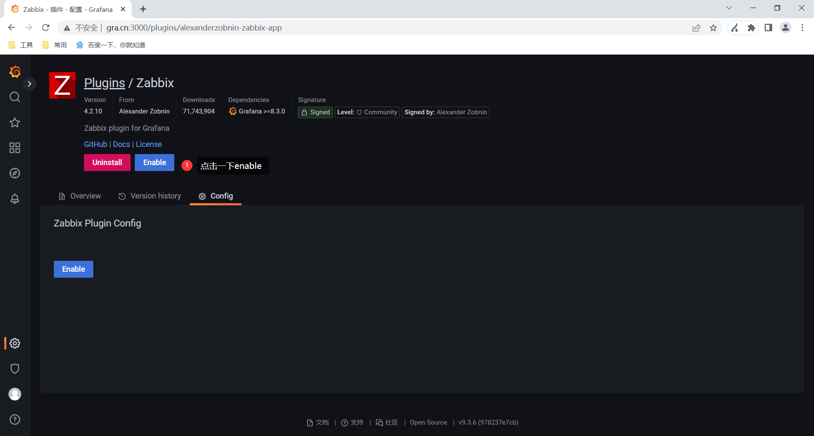Viewport: 814px width, 436px height.
Task: Click the red Uninstall button
Action: coord(107,163)
